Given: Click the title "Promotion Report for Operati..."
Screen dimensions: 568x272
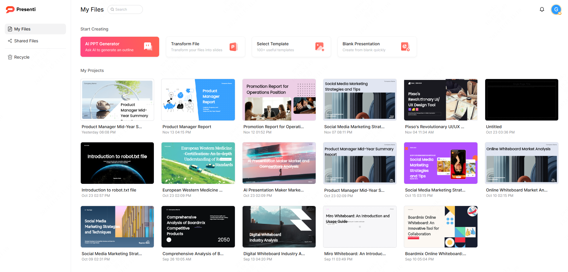Looking at the screenshot, I should click(274, 127).
